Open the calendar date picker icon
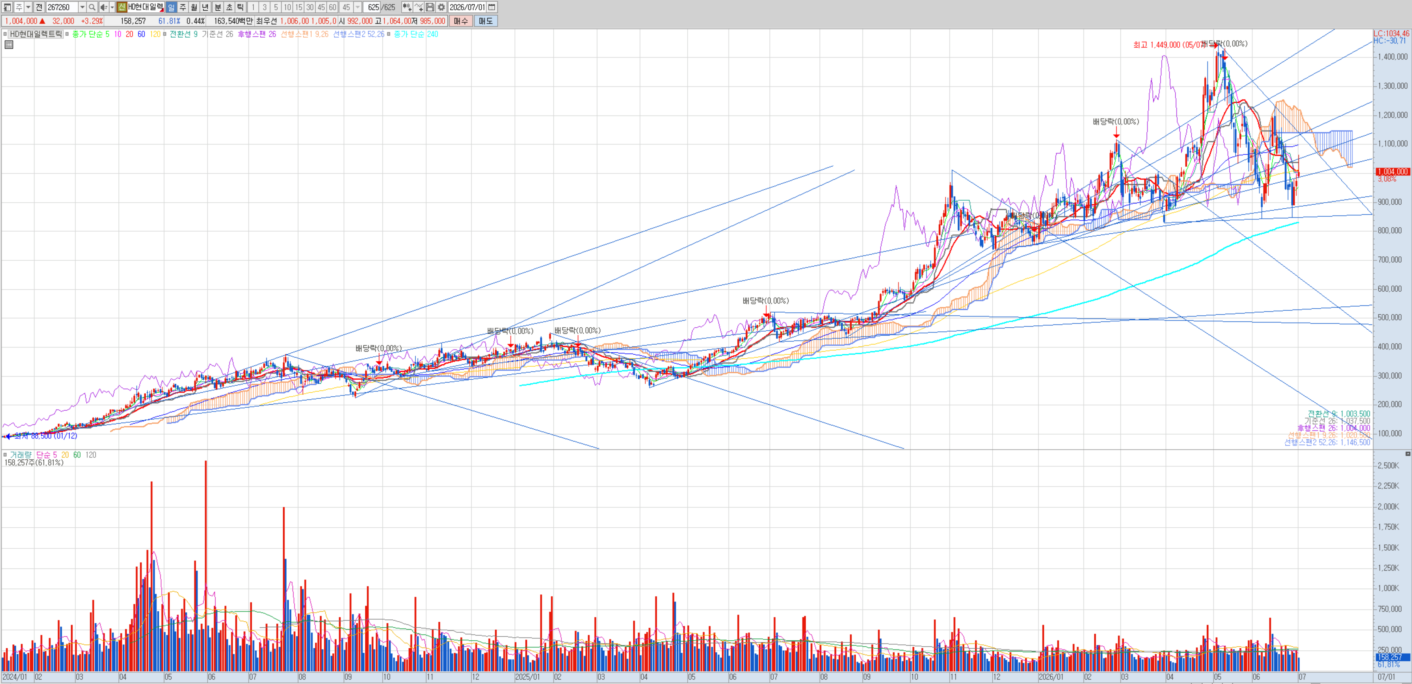This screenshot has width=1412, height=684. (492, 7)
